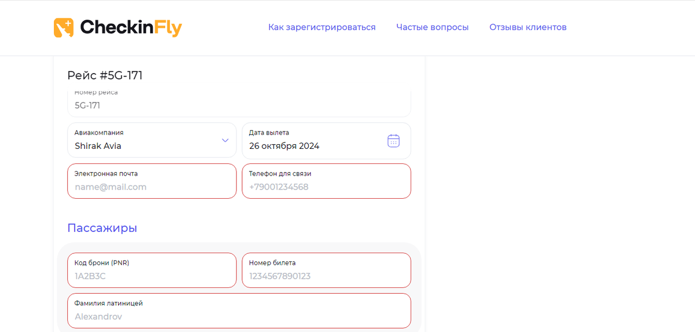Image resolution: width=695 pixels, height=332 pixels.
Task: Focus the Электронная почта input field
Action: pos(152,181)
